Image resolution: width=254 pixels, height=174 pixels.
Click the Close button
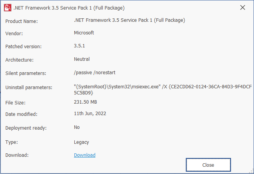point(208,165)
